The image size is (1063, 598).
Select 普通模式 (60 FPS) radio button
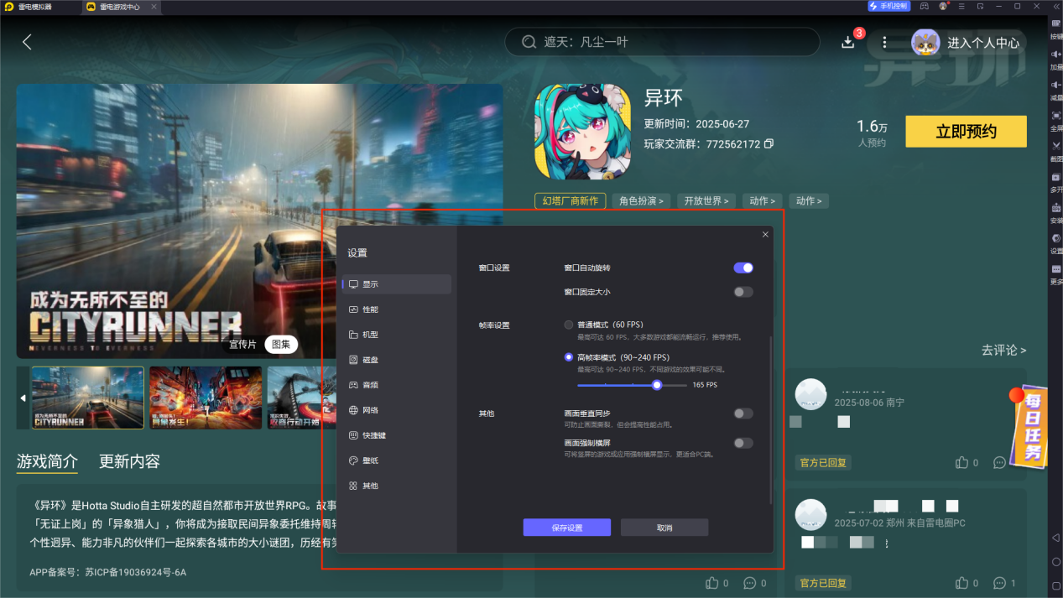tap(569, 324)
